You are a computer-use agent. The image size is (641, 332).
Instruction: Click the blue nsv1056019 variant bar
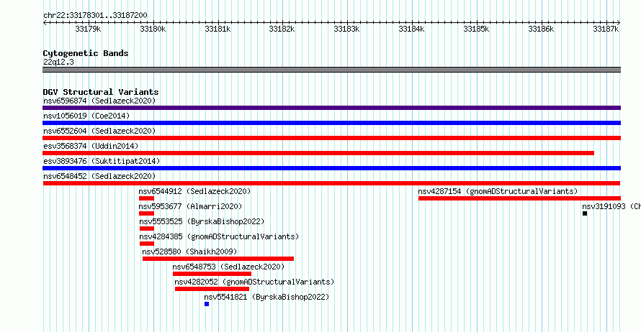pyautogui.click(x=331, y=123)
